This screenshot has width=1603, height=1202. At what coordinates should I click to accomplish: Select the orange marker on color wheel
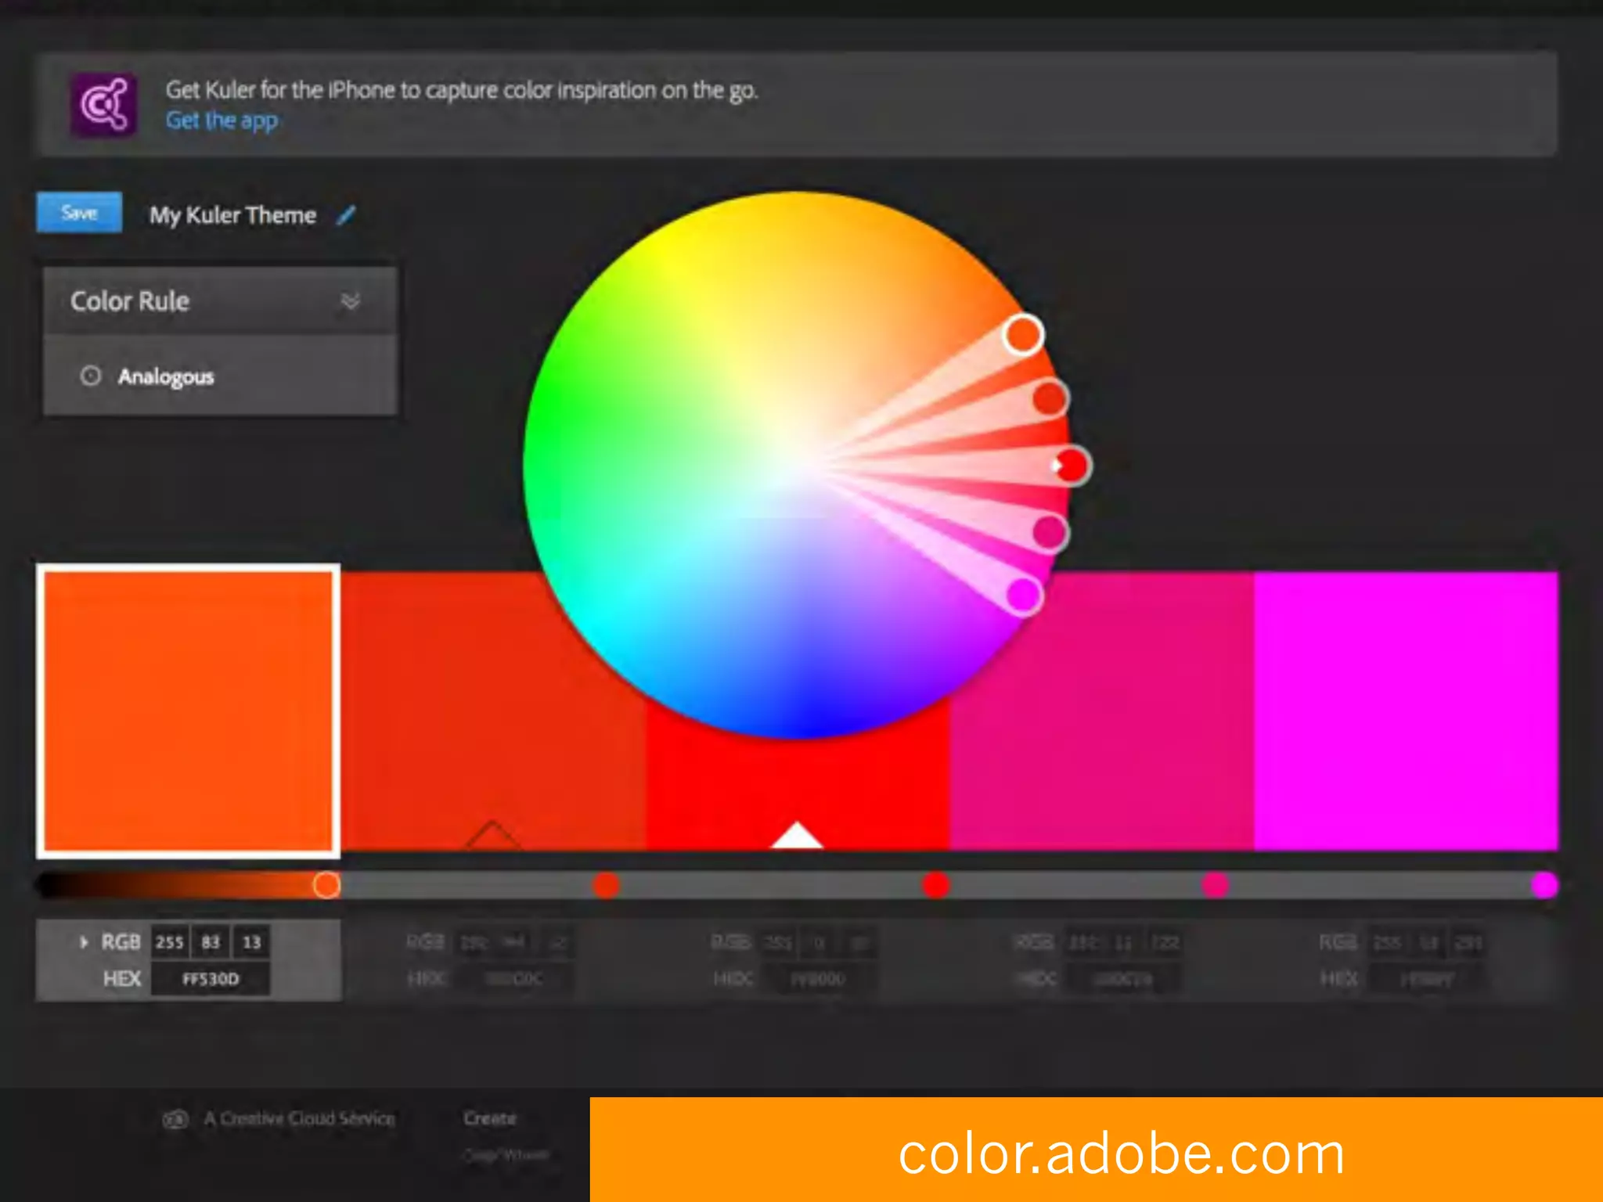[1023, 335]
